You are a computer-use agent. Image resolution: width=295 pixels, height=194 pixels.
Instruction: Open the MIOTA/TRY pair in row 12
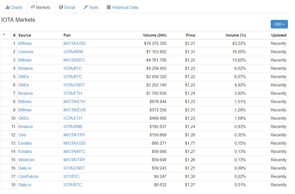point(74,135)
